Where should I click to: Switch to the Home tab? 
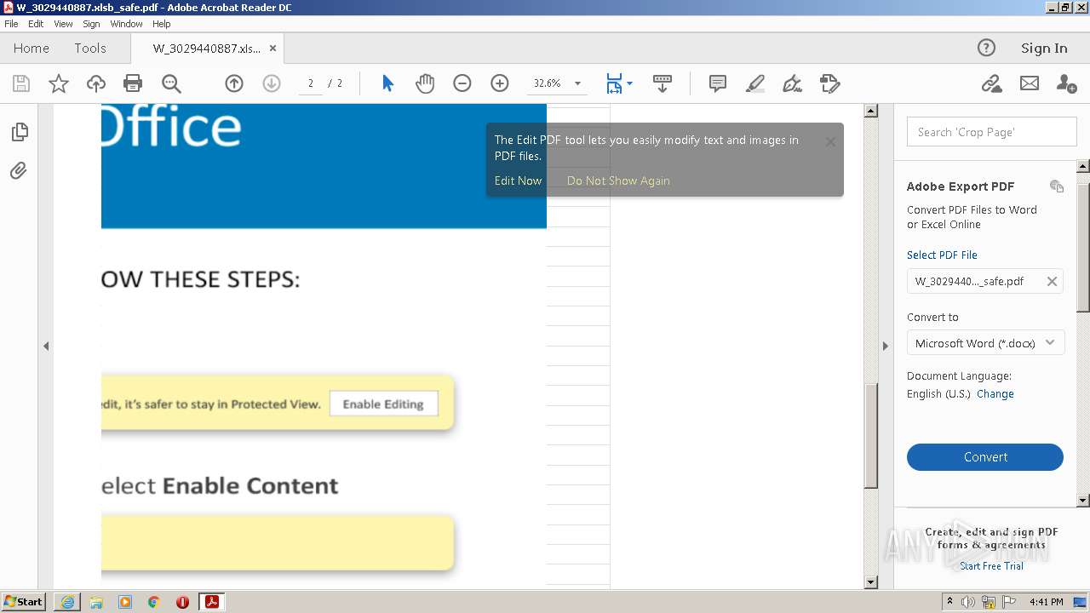pyautogui.click(x=32, y=48)
